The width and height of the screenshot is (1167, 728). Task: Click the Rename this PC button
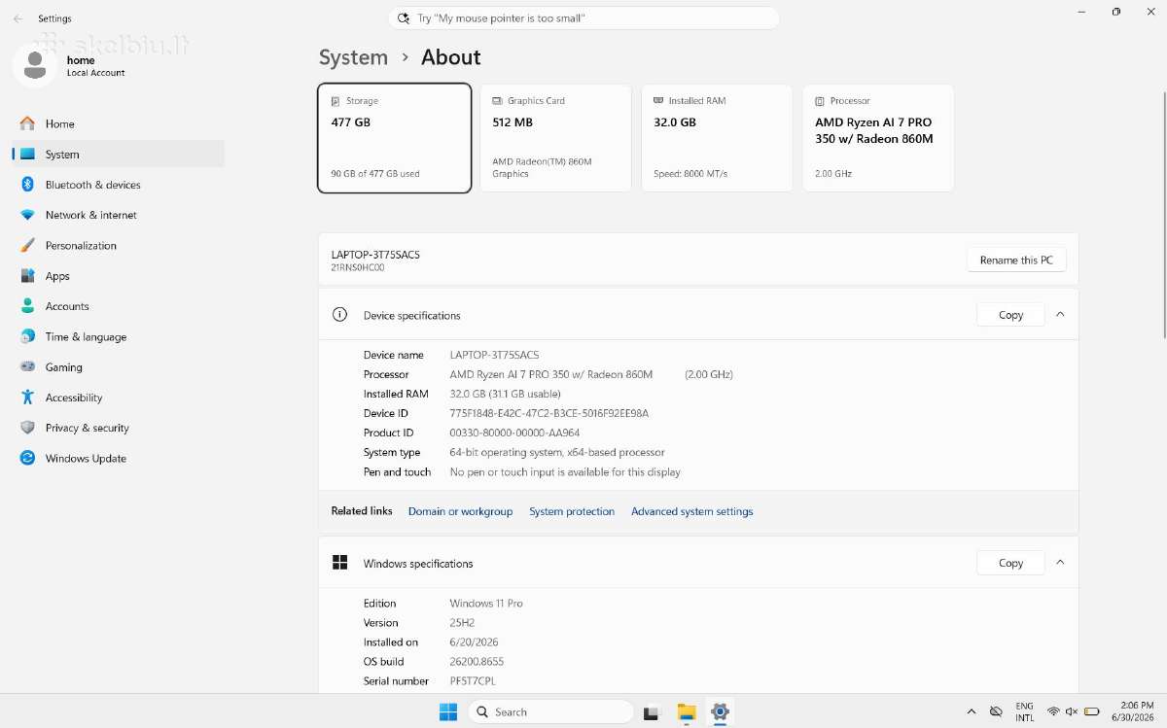pyautogui.click(x=1016, y=260)
